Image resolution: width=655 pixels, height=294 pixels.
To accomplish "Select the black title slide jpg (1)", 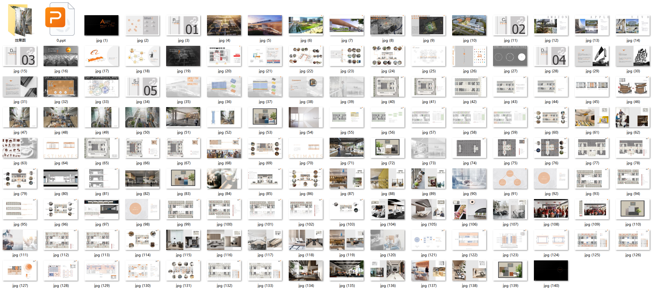I will pos(101,25).
